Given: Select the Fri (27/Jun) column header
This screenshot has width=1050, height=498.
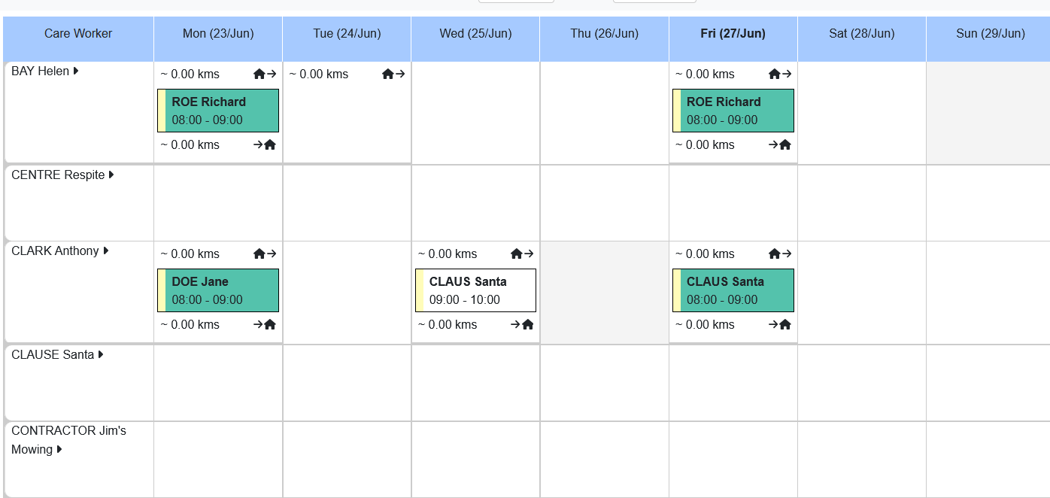Looking at the screenshot, I should (732, 33).
